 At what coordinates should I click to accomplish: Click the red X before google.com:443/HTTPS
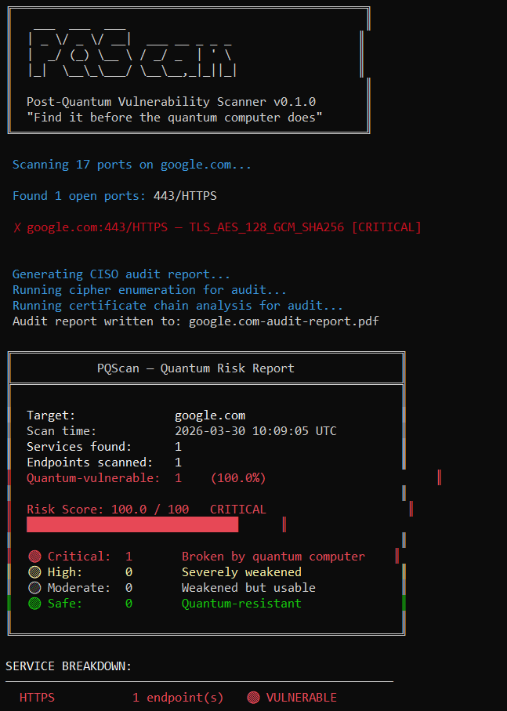16,227
